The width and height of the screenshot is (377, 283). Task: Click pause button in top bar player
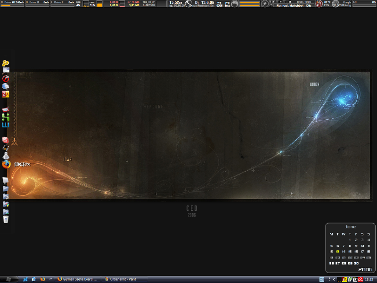click(277, 2)
